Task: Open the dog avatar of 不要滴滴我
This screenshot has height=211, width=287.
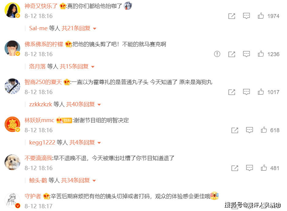Action: (x=12, y=162)
